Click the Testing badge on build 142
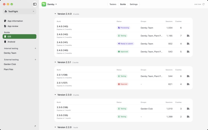Viewport: 208px width, 130px height. click(x=122, y=36)
